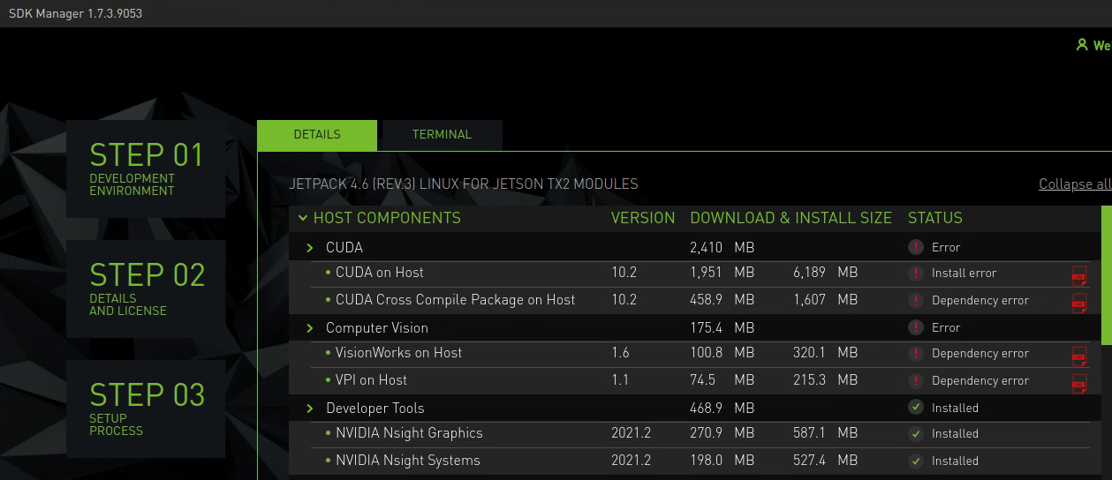This screenshot has width=1112, height=480.
Task: Select the NVIDIA Nsight Graphics row label
Action: coord(409,433)
